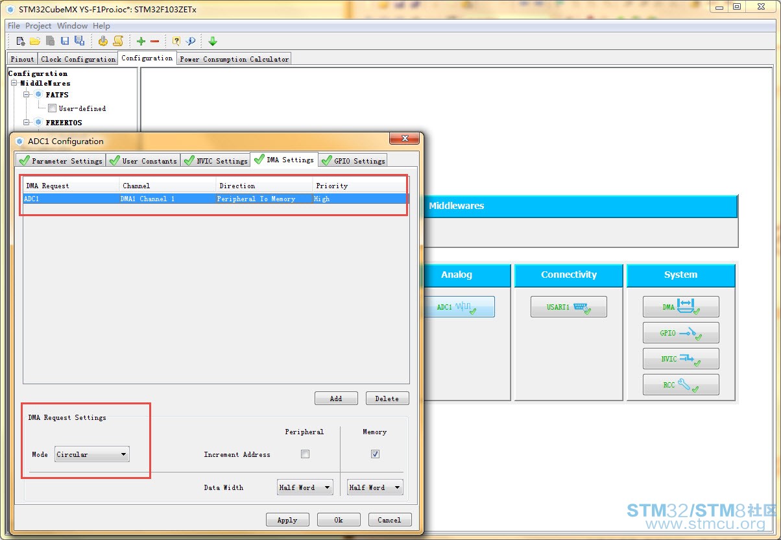Open the Window menu

72,26
